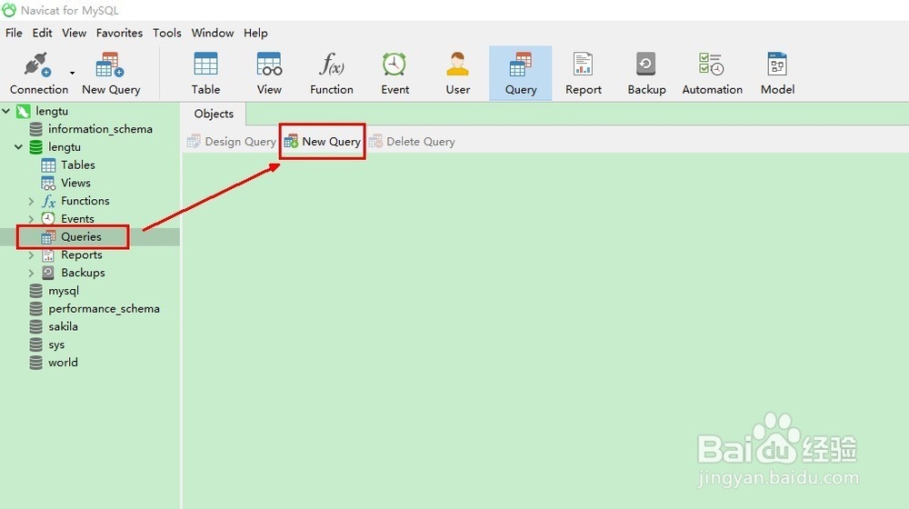The image size is (909, 509).
Task: Open the Automation toolbar icon
Action: (x=712, y=73)
